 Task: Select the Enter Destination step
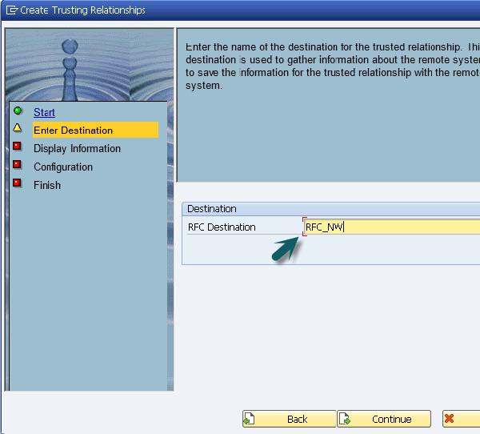point(95,130)
